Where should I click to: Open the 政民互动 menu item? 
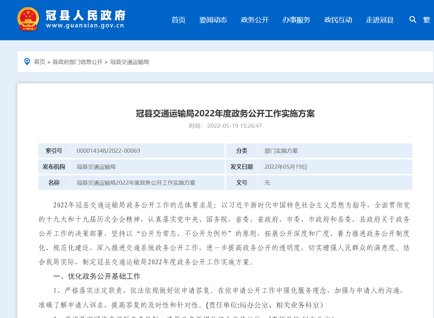click(338, 20)
